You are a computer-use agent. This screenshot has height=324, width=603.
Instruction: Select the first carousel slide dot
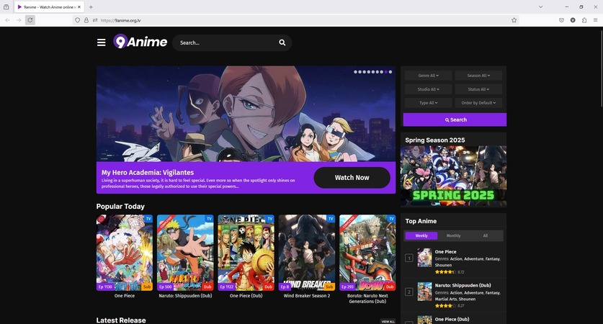(355, 72)
